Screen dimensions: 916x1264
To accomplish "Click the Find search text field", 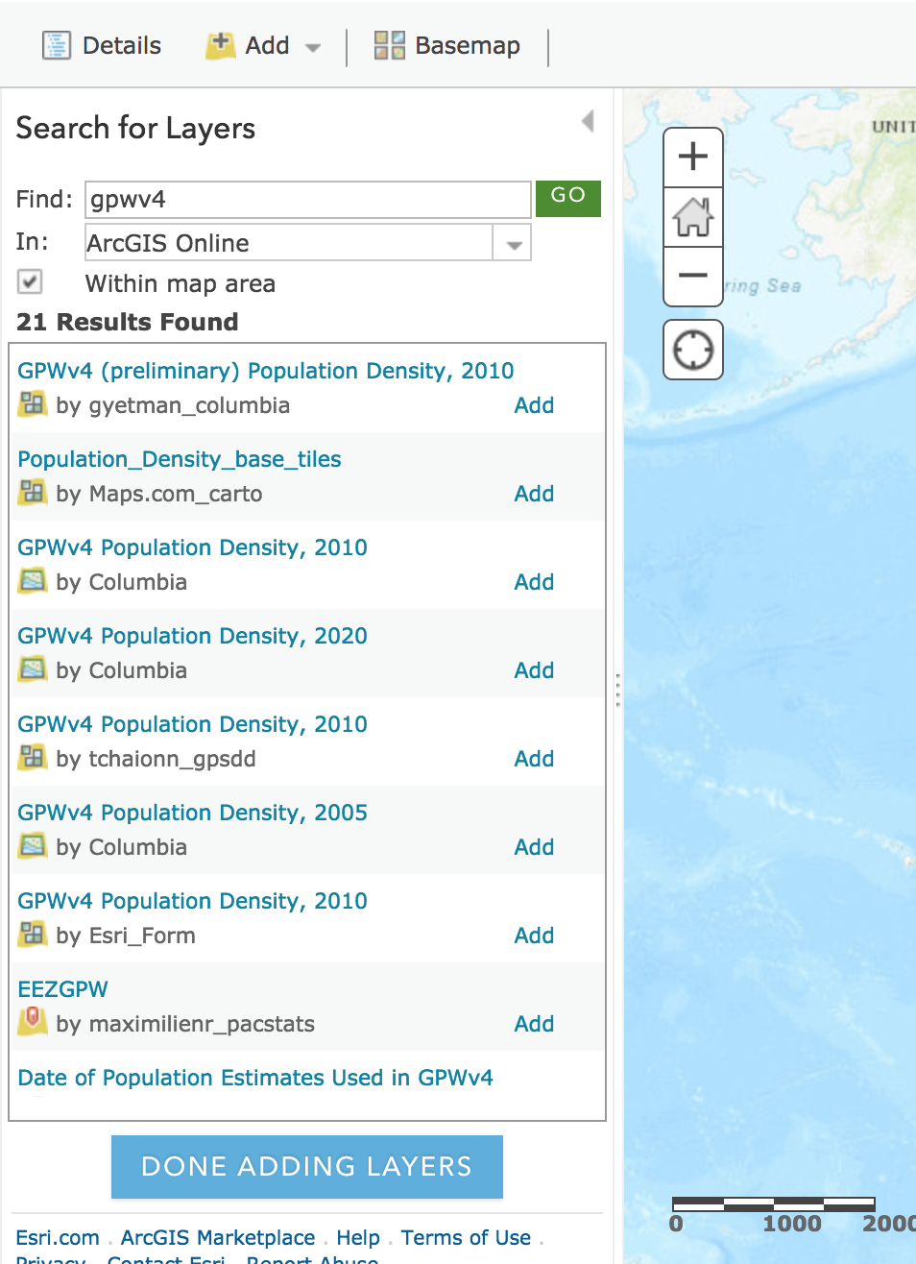I will pyautogui.click(x=308, y=200).
